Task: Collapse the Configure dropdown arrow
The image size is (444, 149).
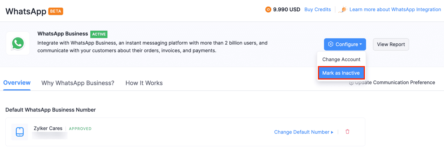Action: (x=361, y=44)
